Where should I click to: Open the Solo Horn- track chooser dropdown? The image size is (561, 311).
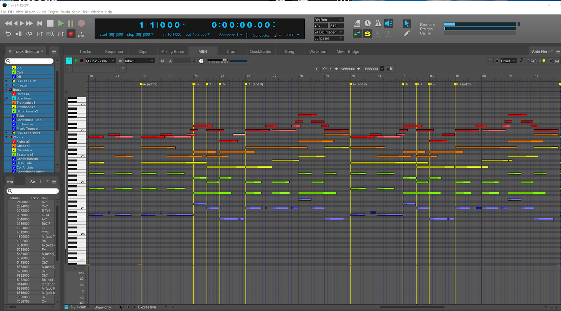coord(100,61)
